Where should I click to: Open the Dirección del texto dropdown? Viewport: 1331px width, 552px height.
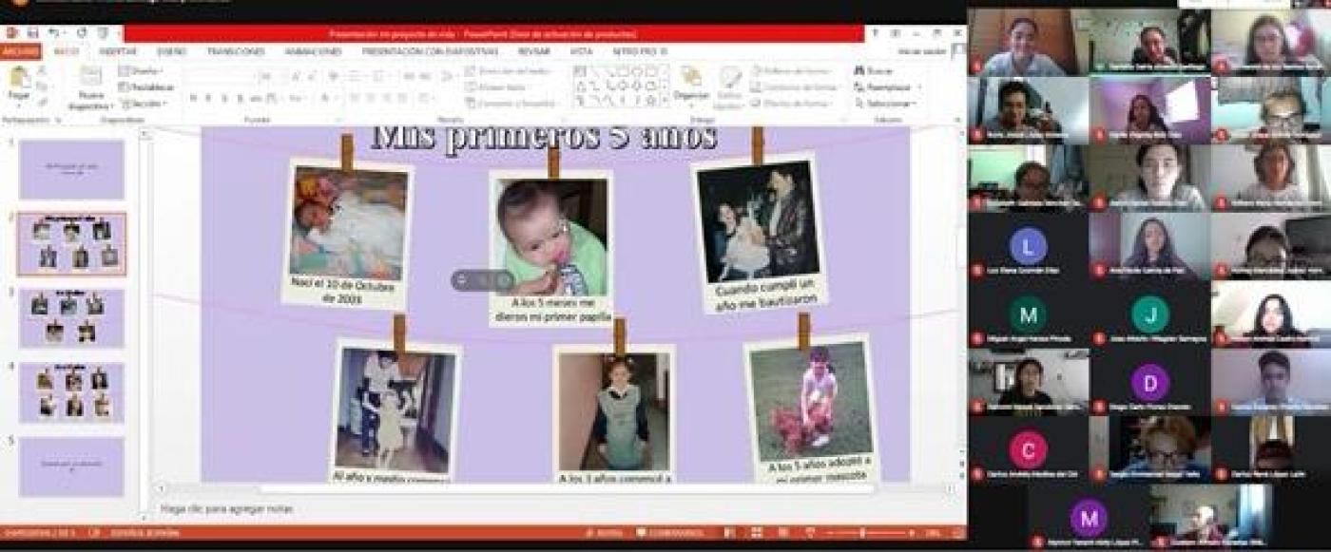tap(509, 70)
